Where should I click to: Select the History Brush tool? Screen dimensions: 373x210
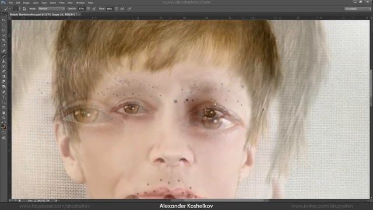[3, 66]
